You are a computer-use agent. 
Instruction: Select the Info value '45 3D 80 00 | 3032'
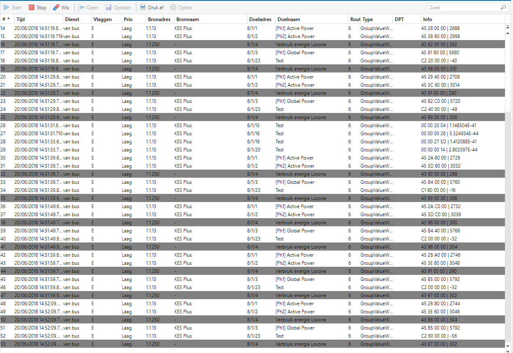coord(441,166)
